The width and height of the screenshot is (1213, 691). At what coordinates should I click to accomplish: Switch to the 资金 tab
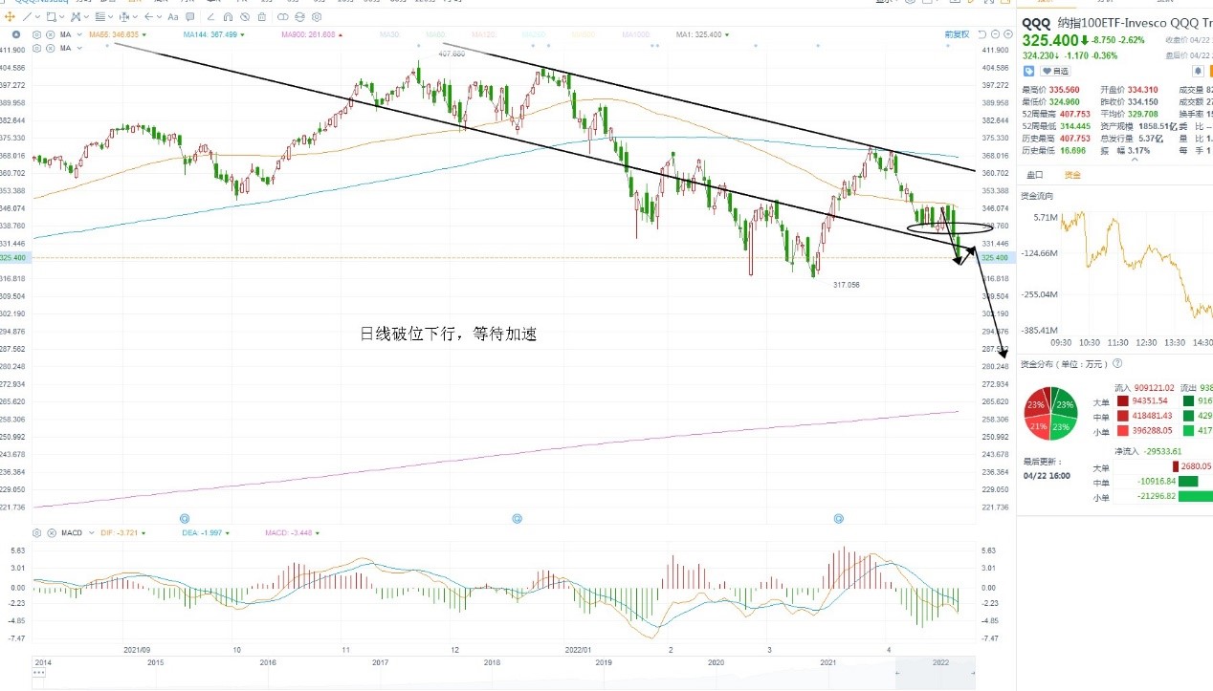(1072, 175)
